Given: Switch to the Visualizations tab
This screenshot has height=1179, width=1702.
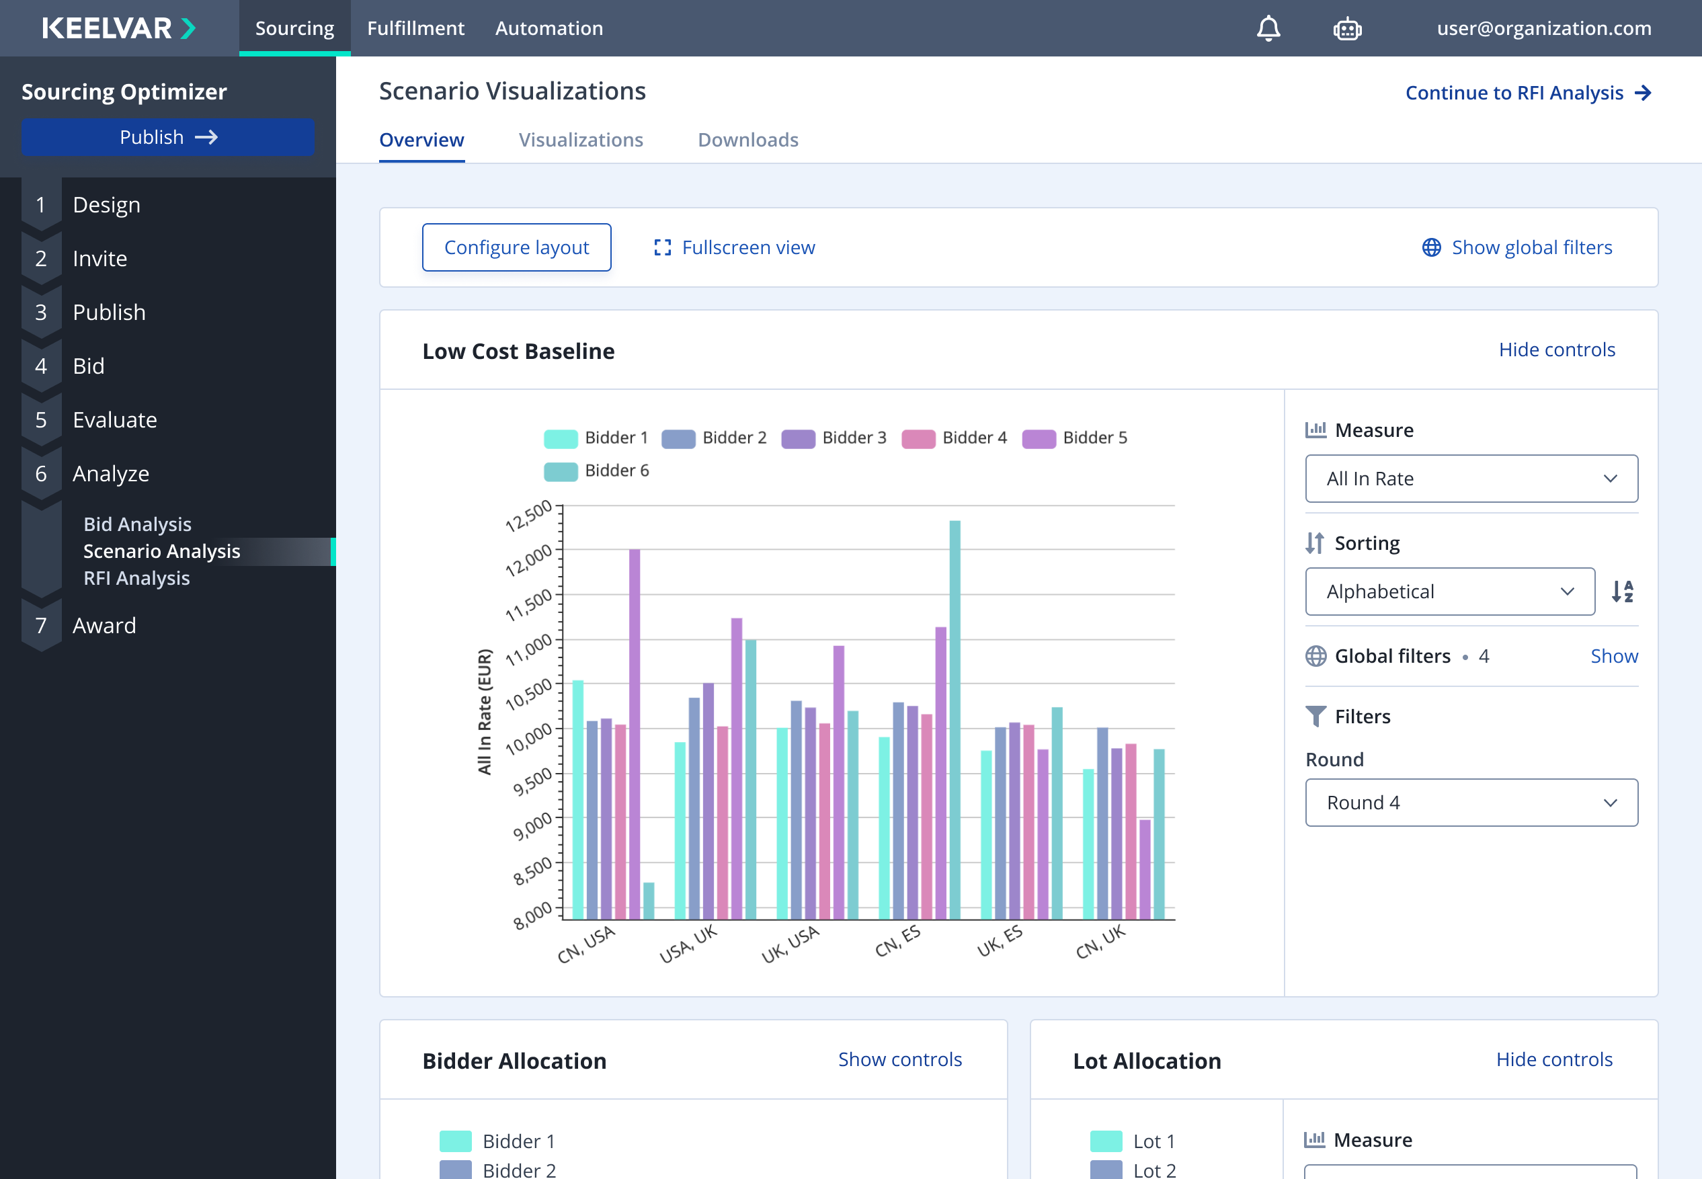Looking at the screenshot, I should [x=581, y=140].
